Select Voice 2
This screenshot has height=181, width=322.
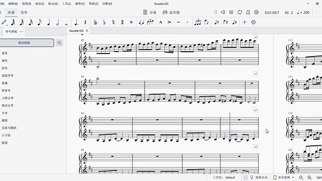[x=225, y=22]
